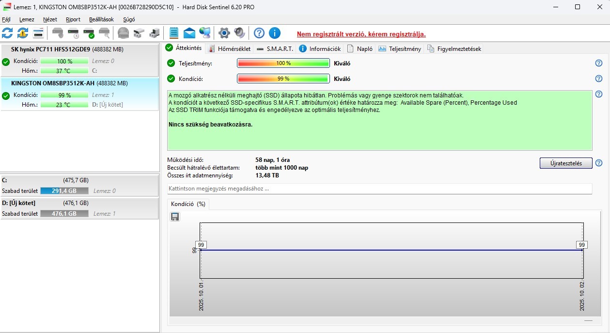Screen dimensions: 610x333
Task: Switch to the Figyelmeztetések tab
Action: 454,48
